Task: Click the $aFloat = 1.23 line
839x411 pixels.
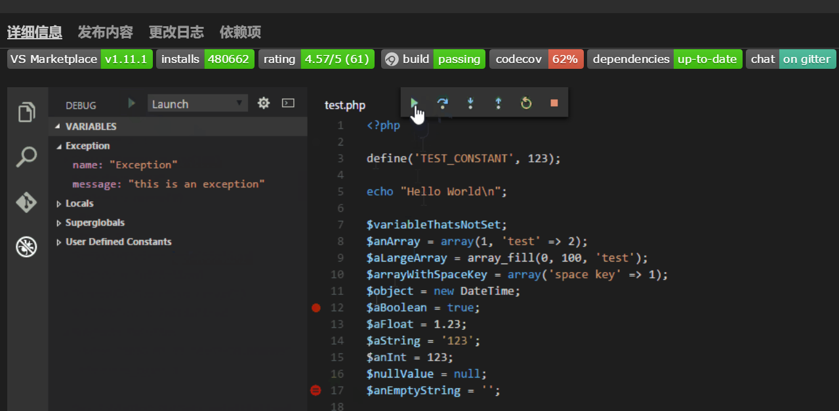Action: 417,324
